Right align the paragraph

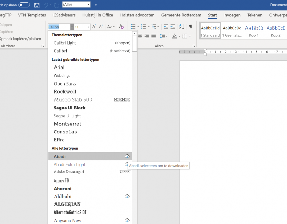coord(147,36)
